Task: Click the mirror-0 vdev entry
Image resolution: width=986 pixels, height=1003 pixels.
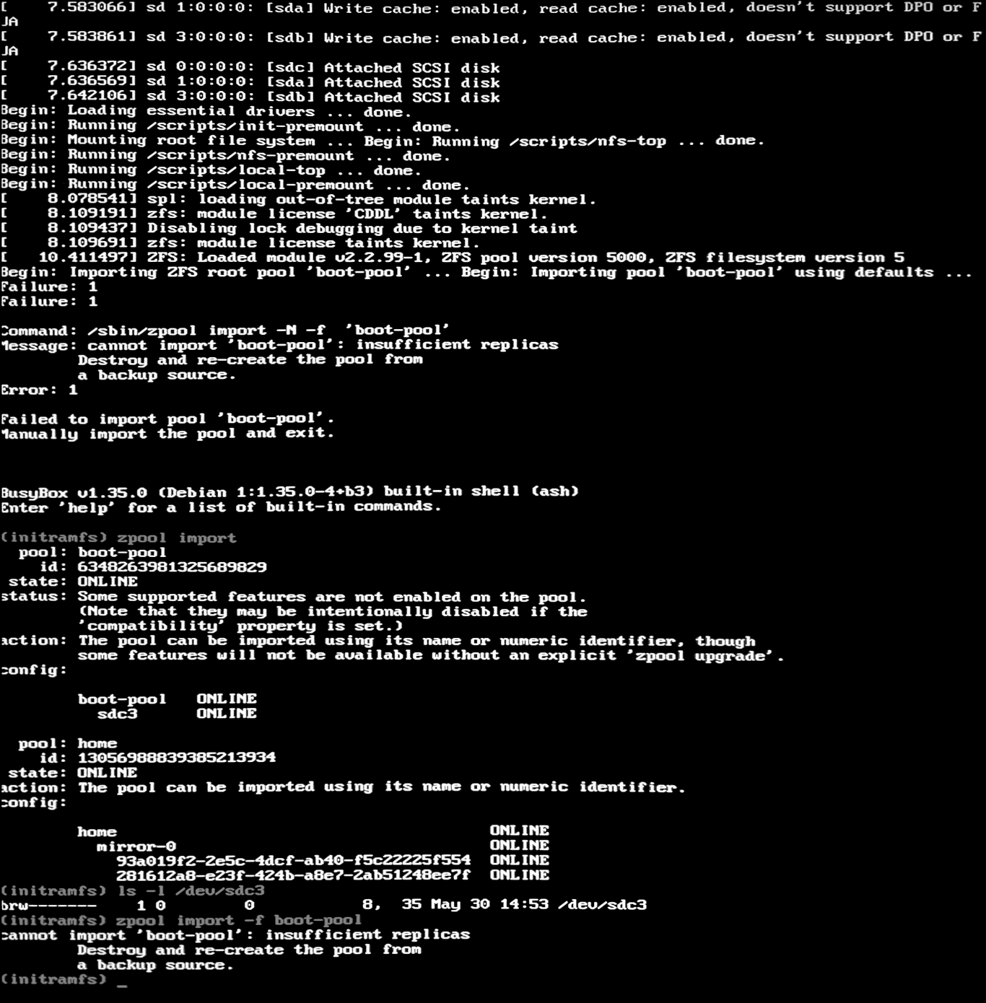Action: pyautogui.click(x=136, y=846)
